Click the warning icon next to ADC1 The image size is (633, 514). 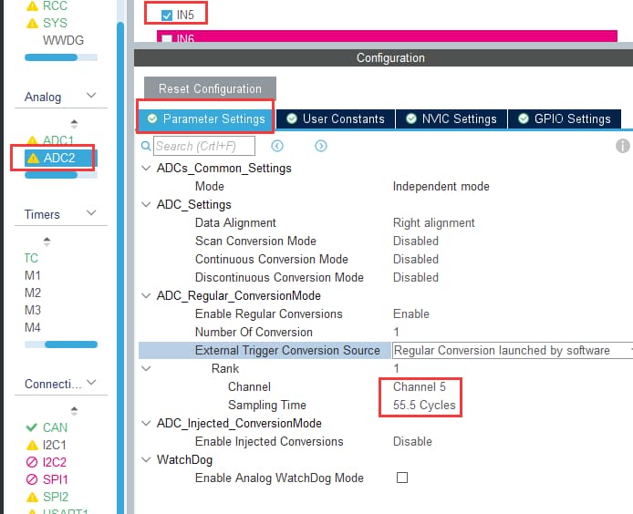pos(33,140)
